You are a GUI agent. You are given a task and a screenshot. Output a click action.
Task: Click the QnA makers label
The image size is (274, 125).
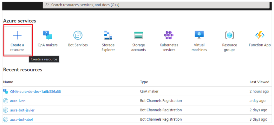48,45
